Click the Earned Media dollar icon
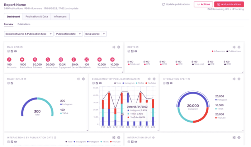Viewport: 251px width, 147px height. 74,60
